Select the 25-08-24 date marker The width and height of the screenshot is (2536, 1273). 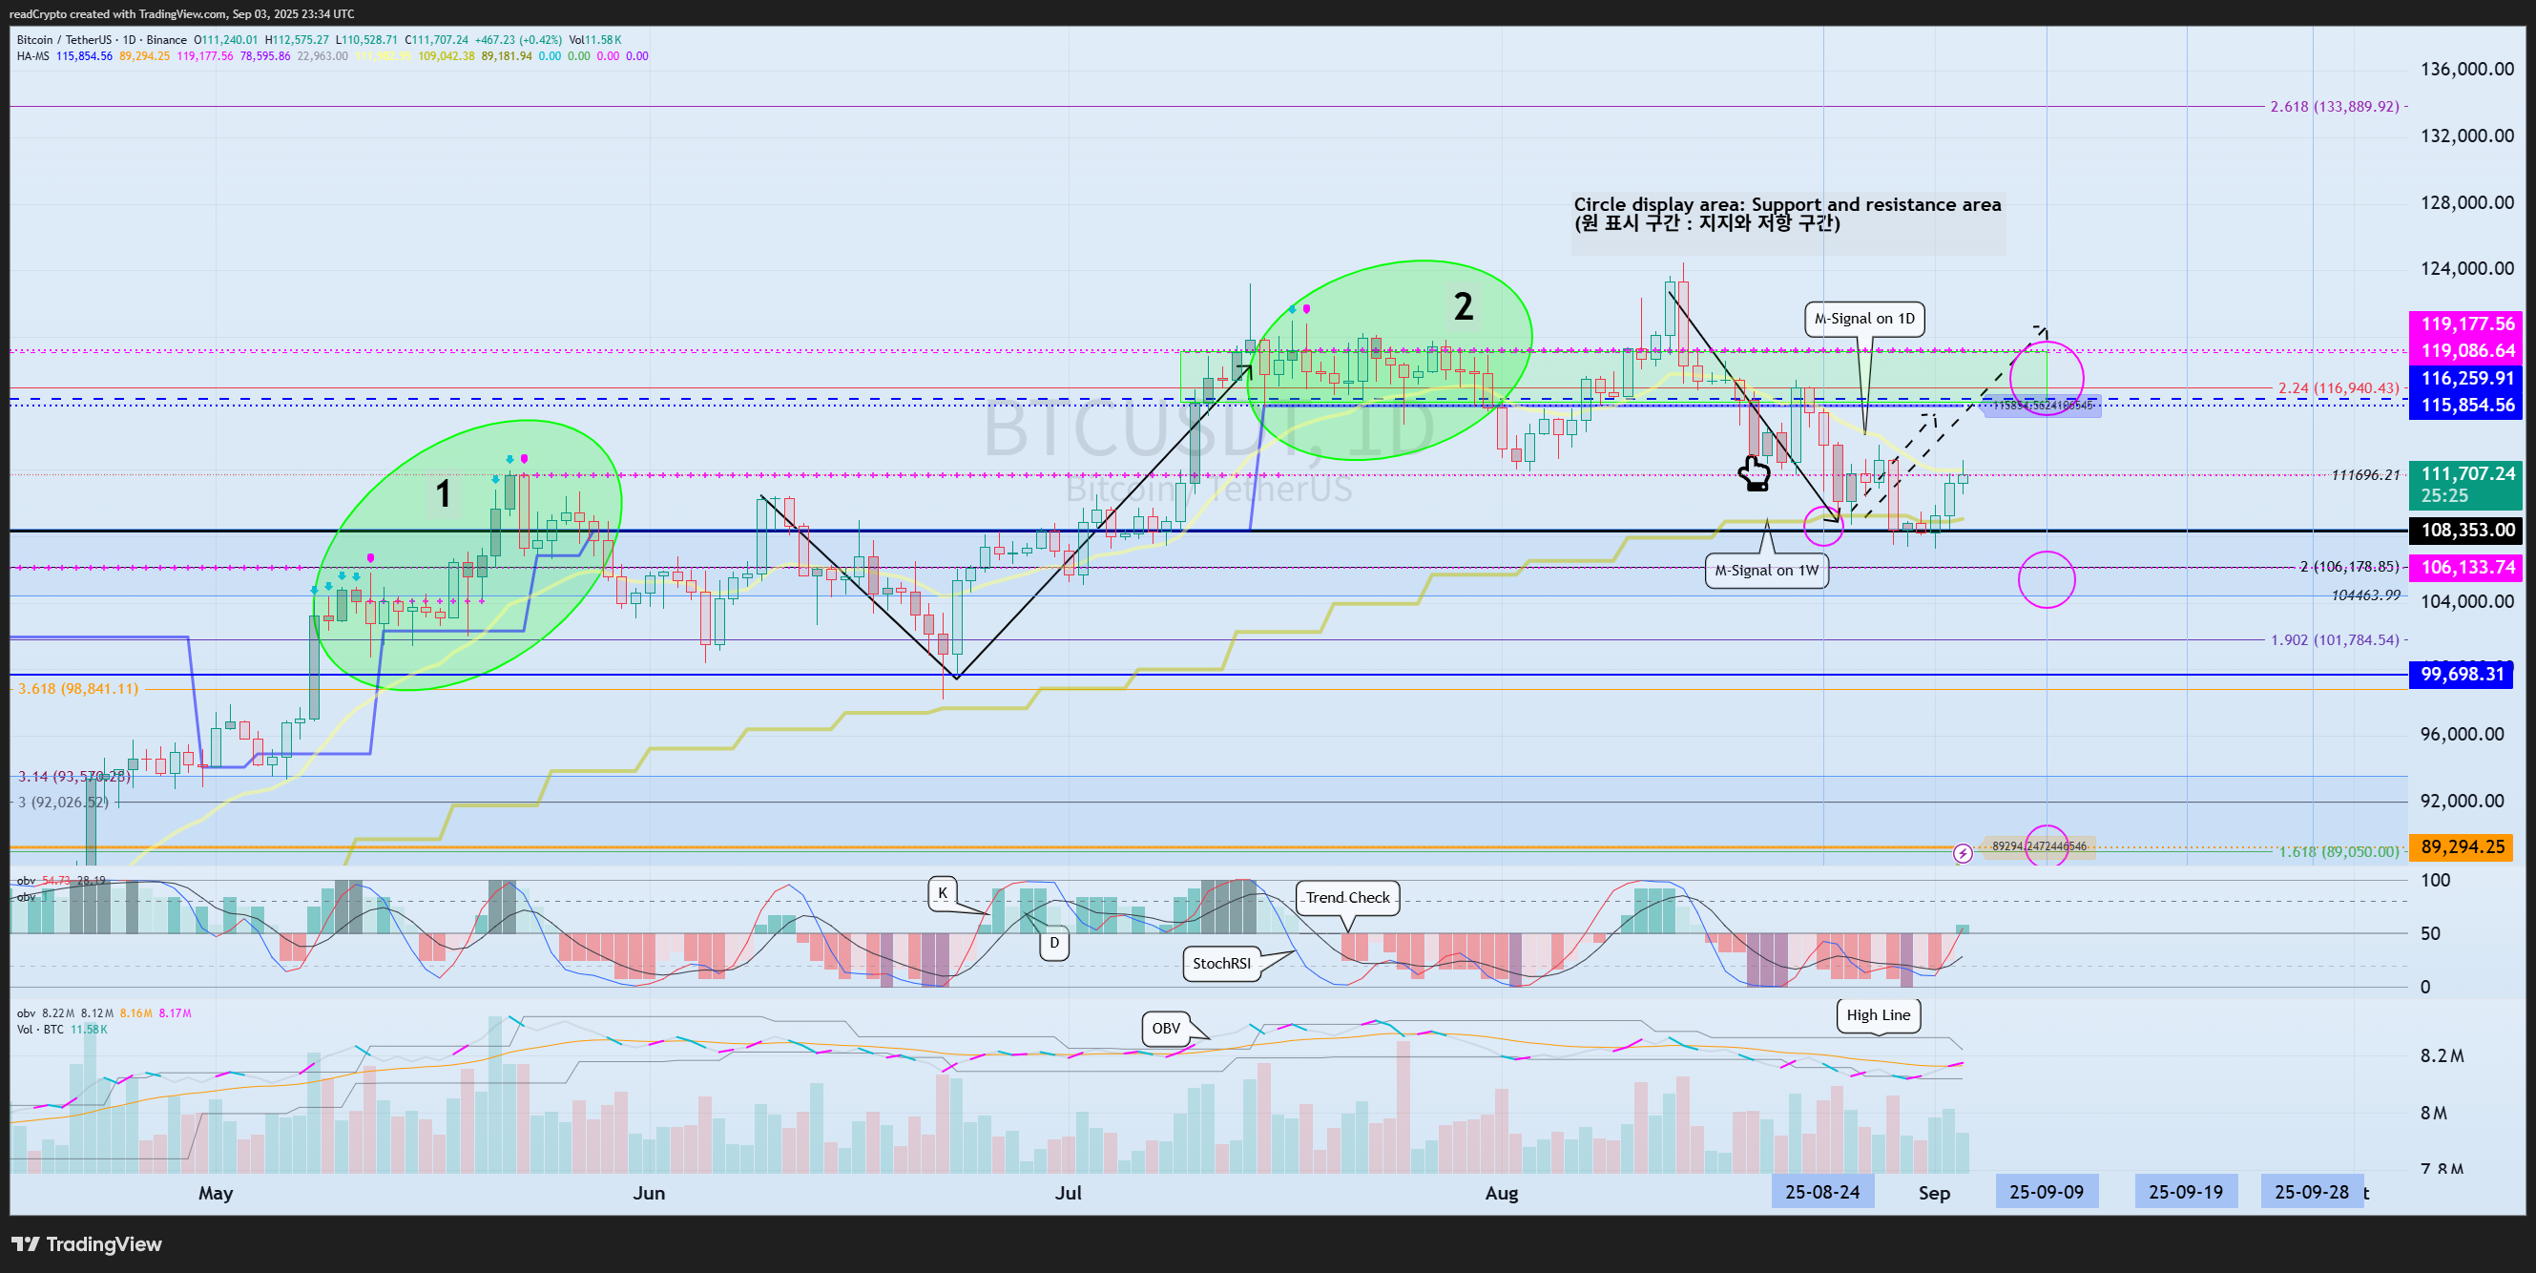point(1822,1192)
